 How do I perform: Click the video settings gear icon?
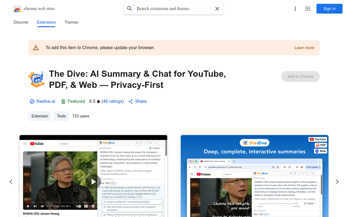point(93,206)
